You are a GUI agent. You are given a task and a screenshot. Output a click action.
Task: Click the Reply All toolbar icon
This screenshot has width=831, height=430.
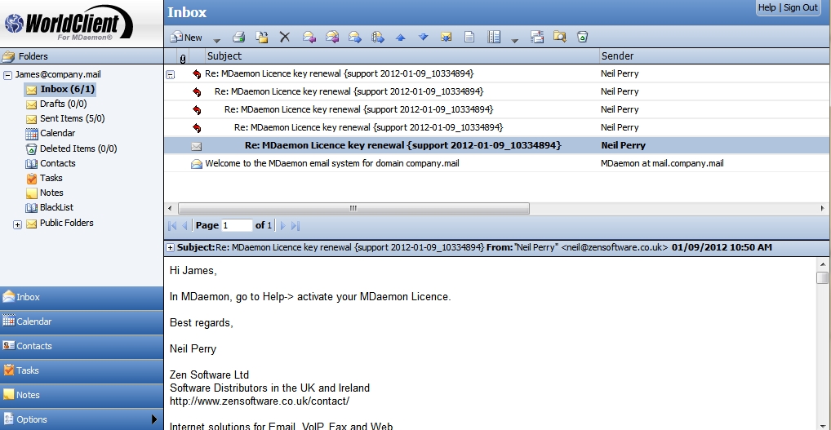pyautogui.click(x=332, y=37)
